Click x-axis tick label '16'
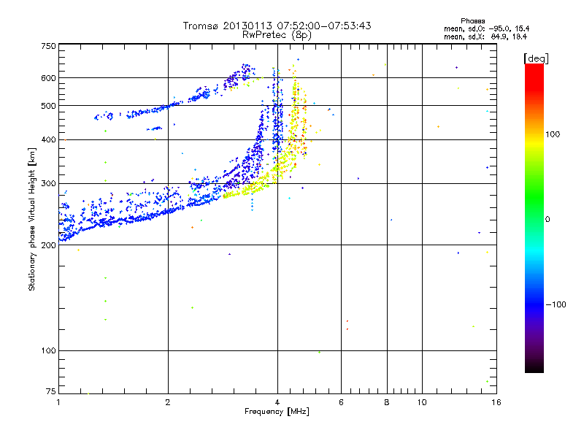584x438 pixels. (x=496, y=402)
